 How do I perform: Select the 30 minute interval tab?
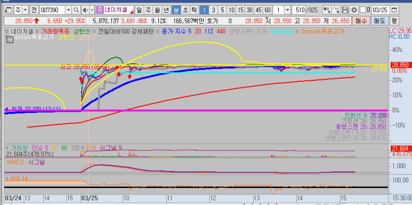249,10
